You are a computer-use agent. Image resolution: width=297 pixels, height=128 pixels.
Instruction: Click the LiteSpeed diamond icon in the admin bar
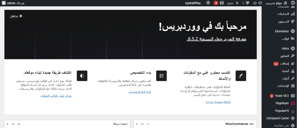(x=208, y=3)
